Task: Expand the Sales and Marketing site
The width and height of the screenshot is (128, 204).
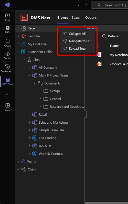Action: click(29, 122)
